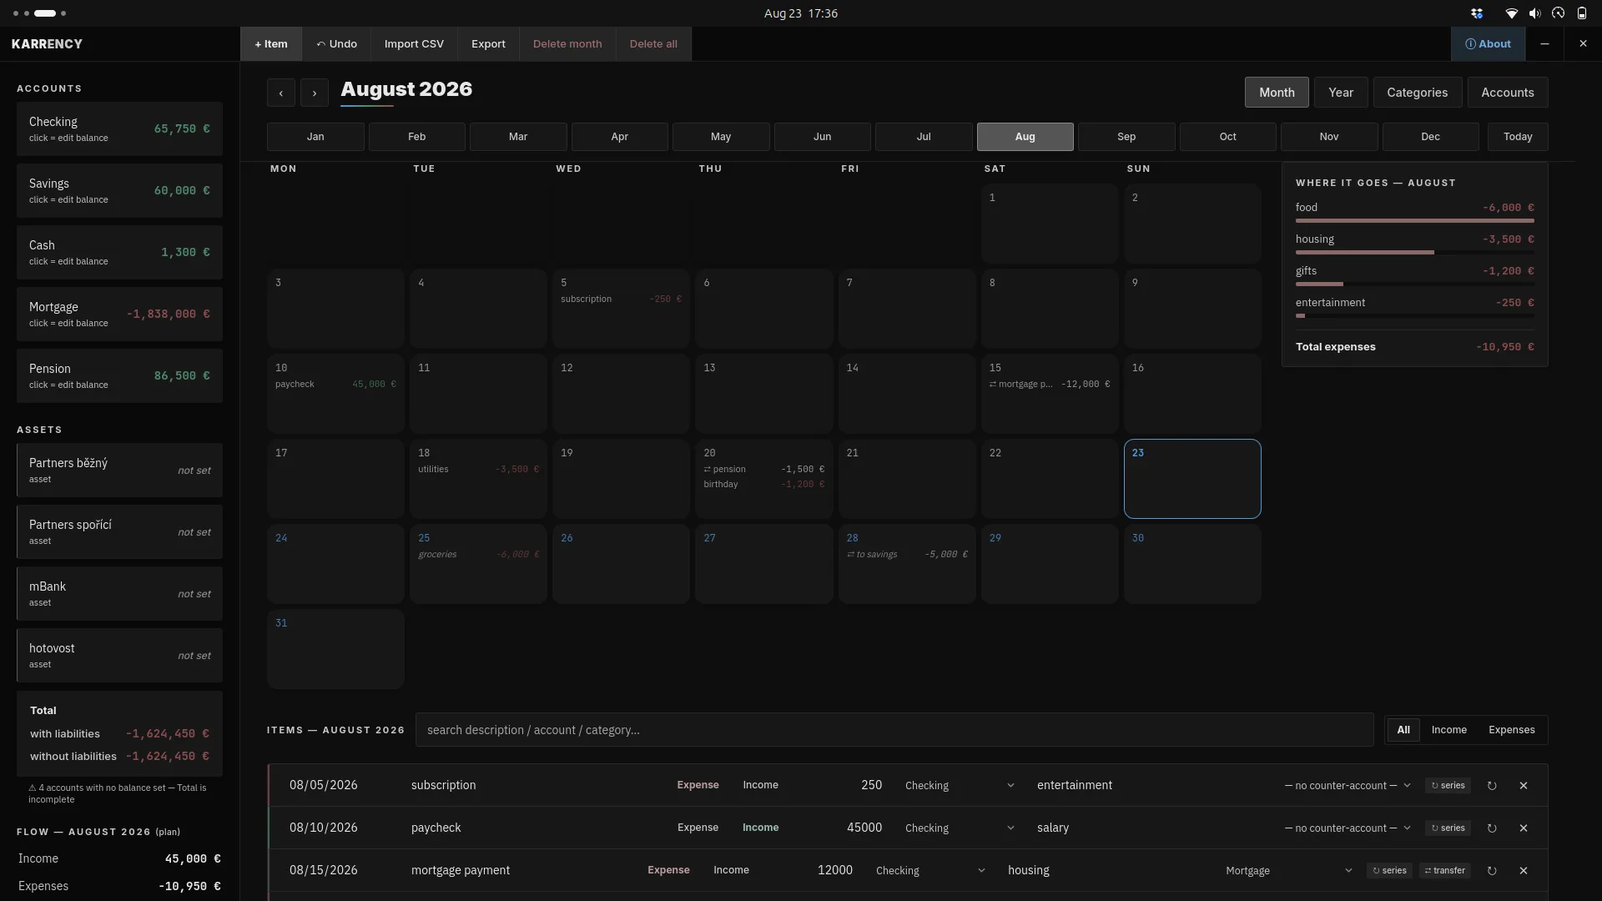Viewport: 1602px width, 901px height.
Task: Click the Delete all button
Action: pos(653,44)
